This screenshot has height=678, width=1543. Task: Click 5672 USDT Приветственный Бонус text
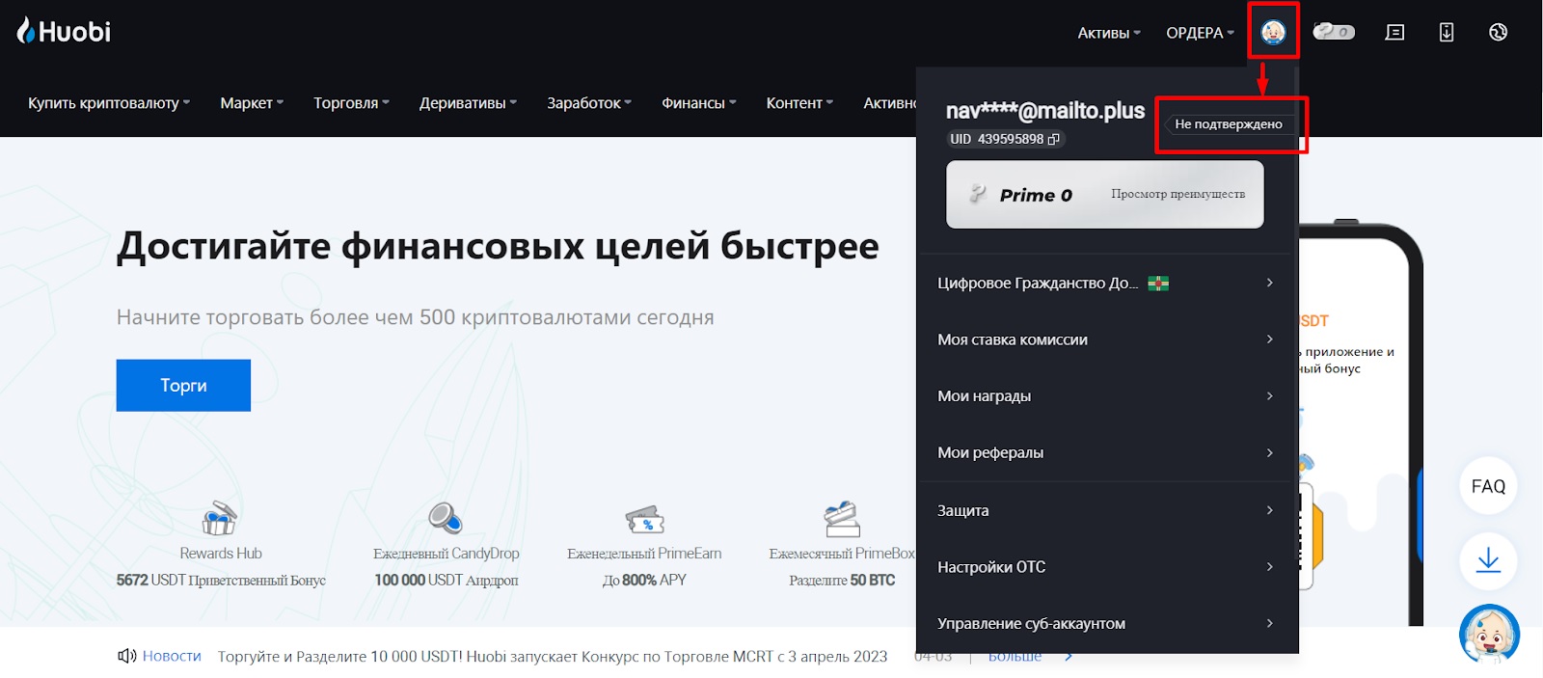coord(221,580)
